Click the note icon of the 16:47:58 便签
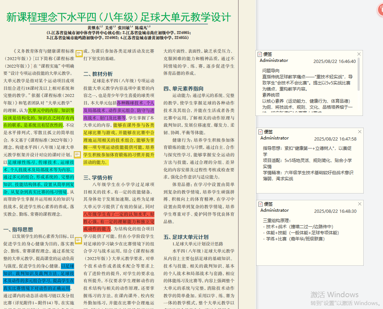Viewport: 383px width, 309px height. click(260, 132)
